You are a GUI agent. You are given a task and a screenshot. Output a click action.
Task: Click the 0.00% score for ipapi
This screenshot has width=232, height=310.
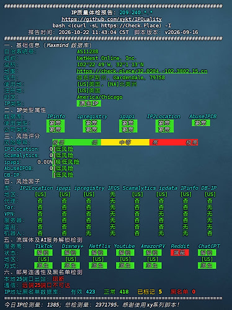click(45, 162)
